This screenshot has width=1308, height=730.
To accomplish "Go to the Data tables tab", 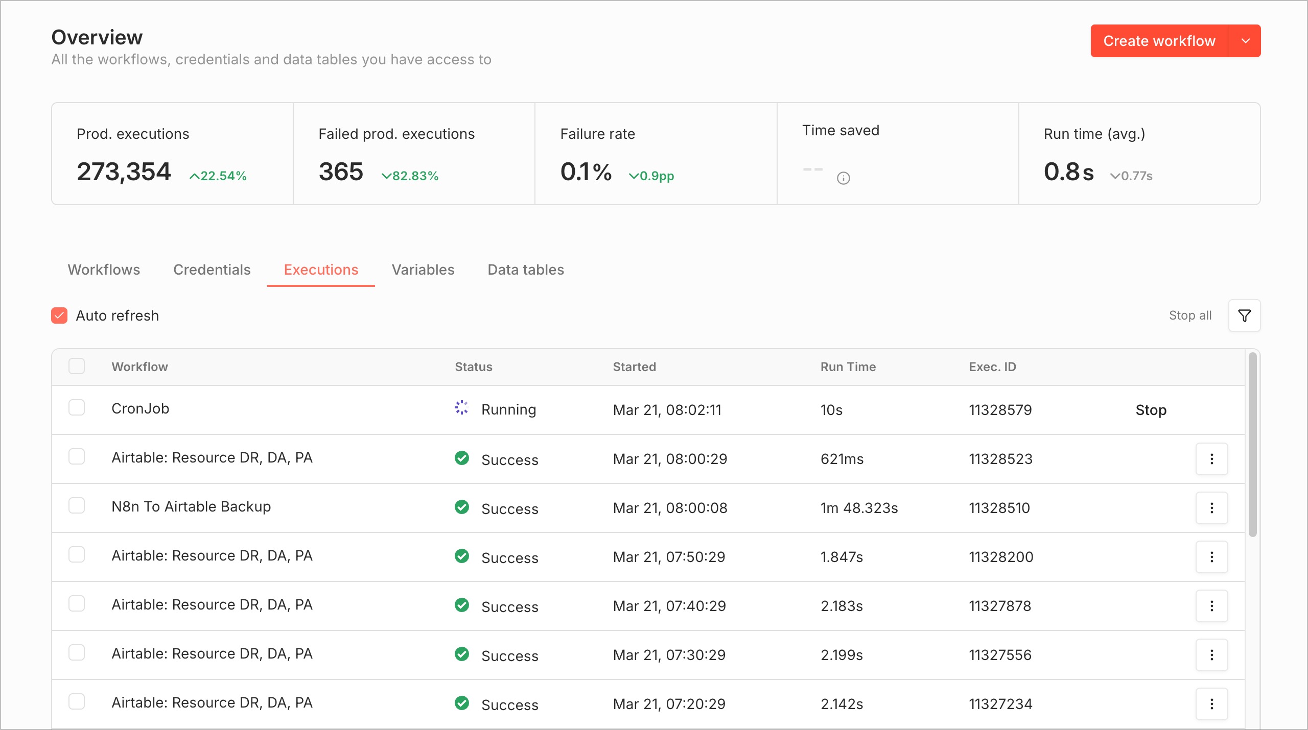I will coord(526,270).
